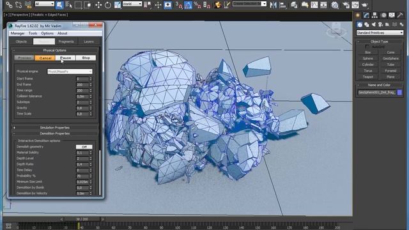
Task: Click the Pause simulation button
Action: (65, 58)
